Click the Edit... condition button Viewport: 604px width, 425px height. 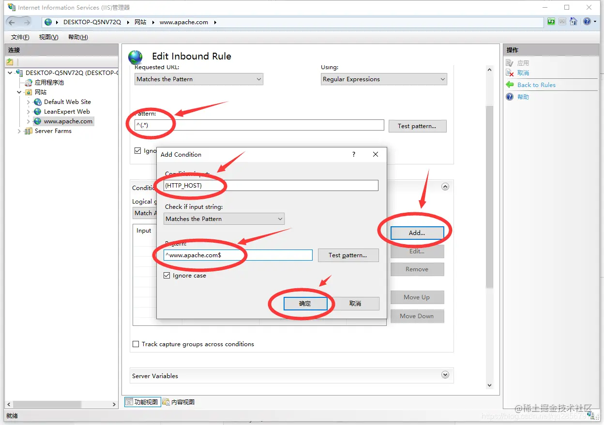[417, 251]
